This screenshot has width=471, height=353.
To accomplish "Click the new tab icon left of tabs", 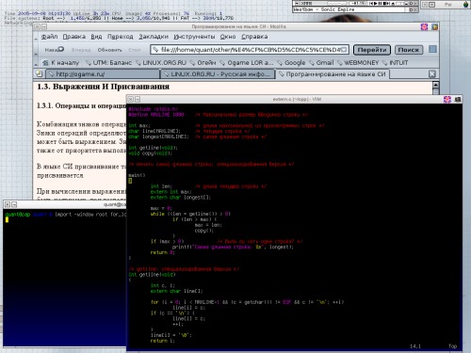I will pos(39,73).
